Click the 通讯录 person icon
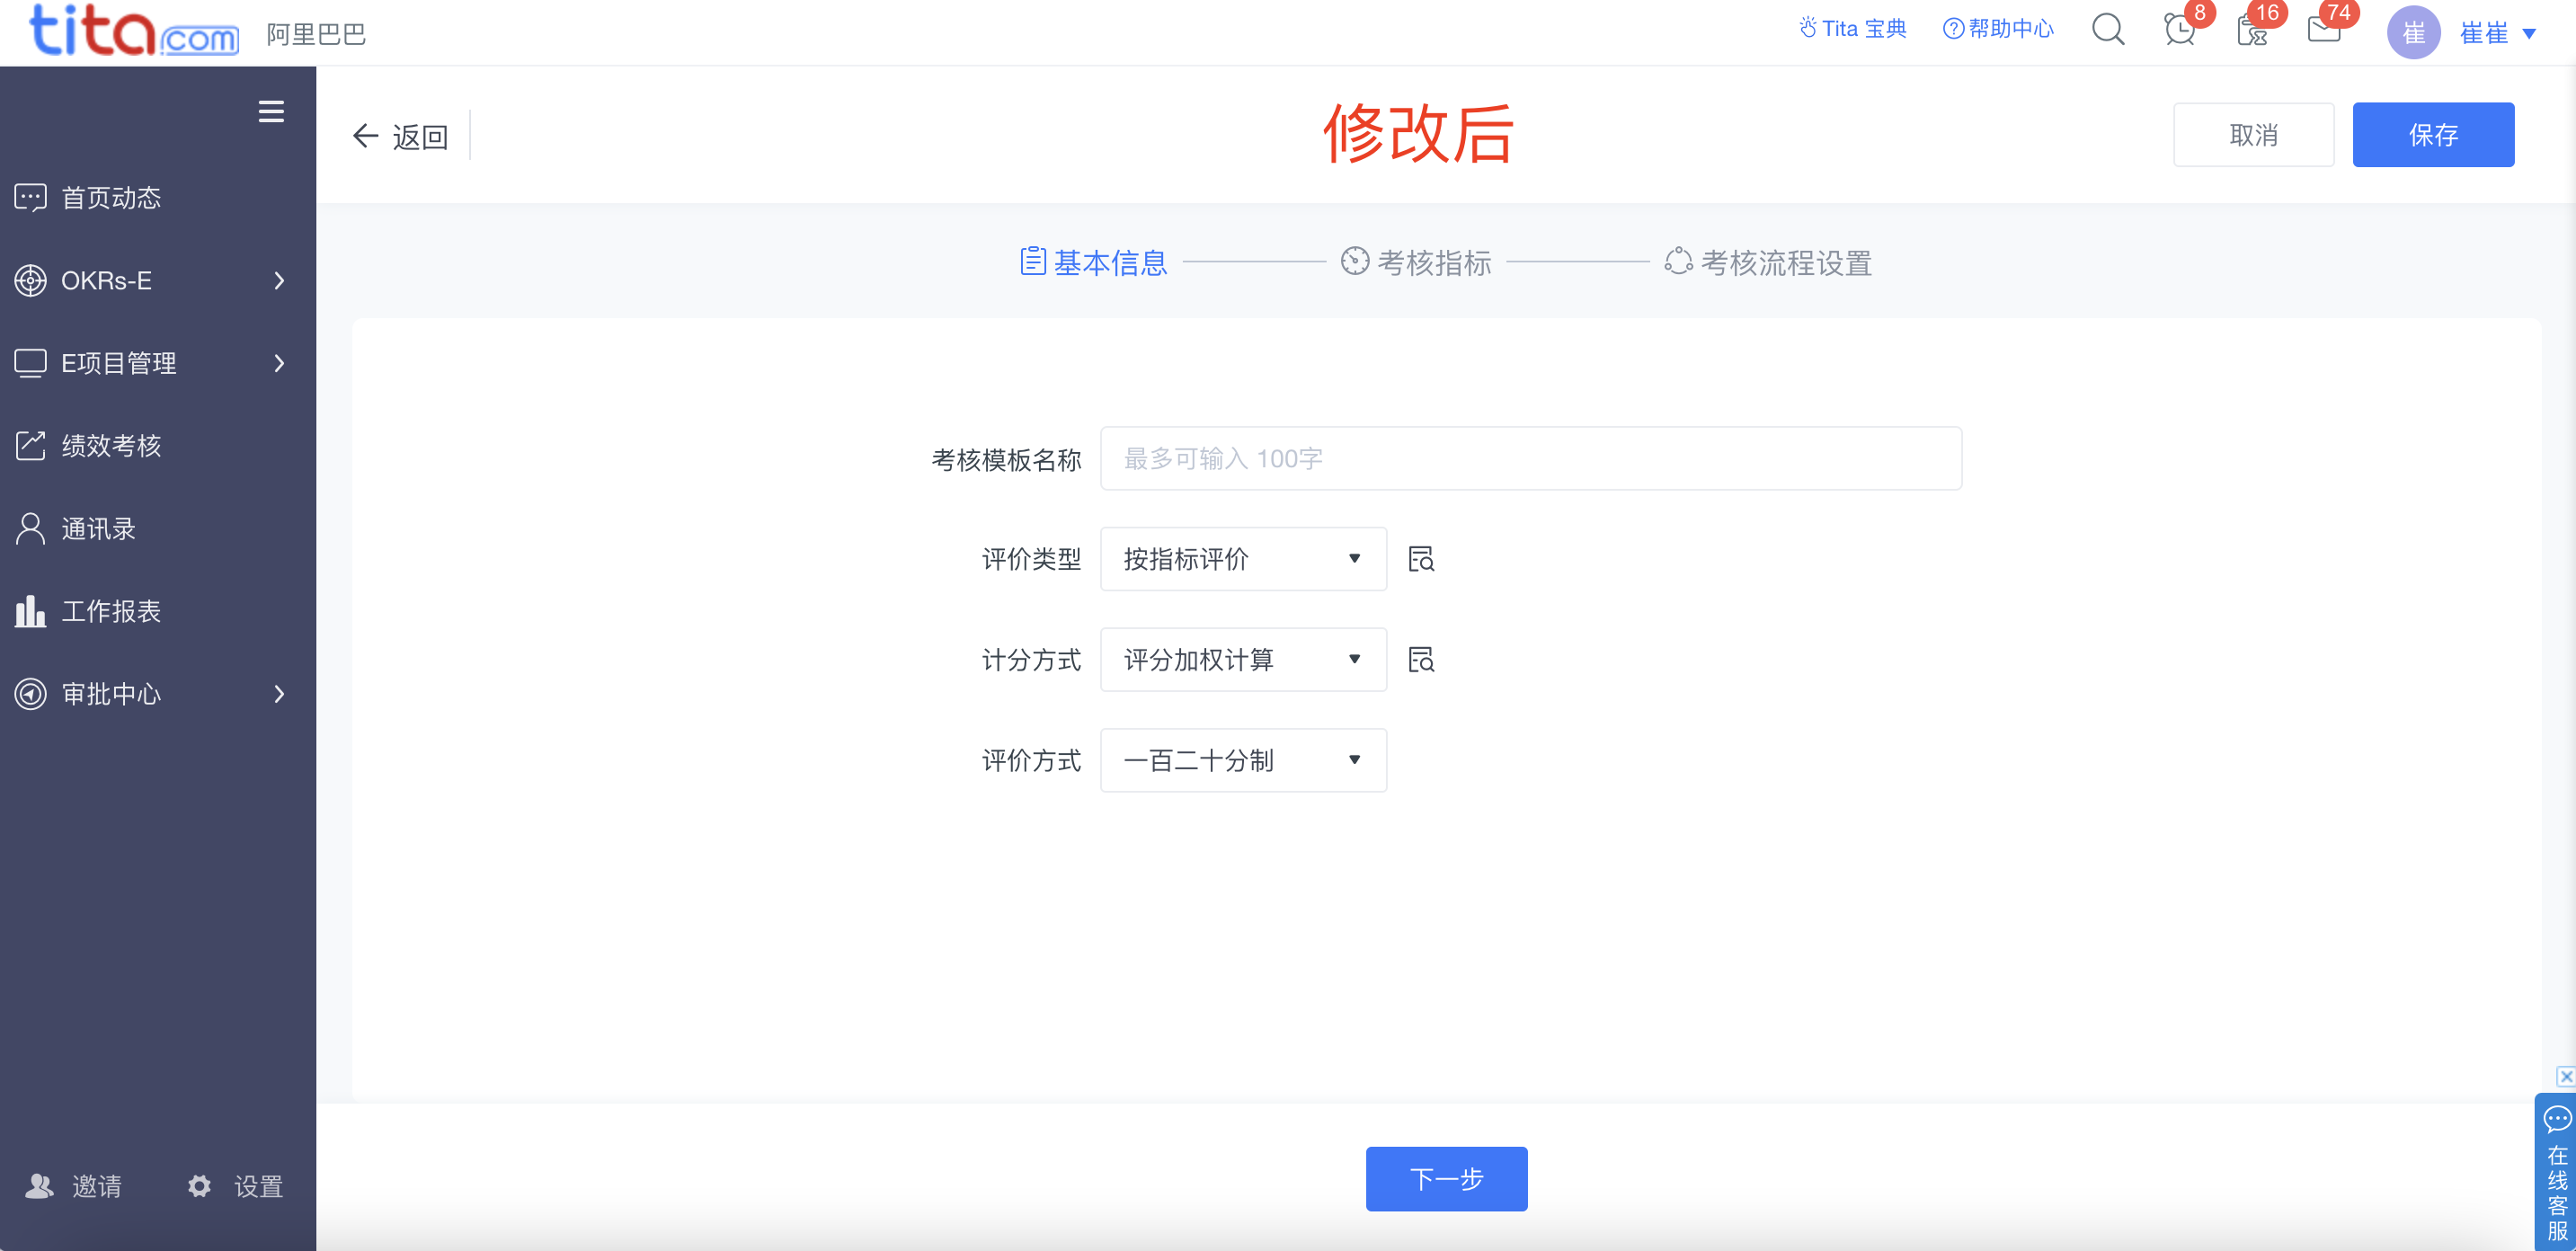Screen dimensions: 2576x1251 (30, 529)
